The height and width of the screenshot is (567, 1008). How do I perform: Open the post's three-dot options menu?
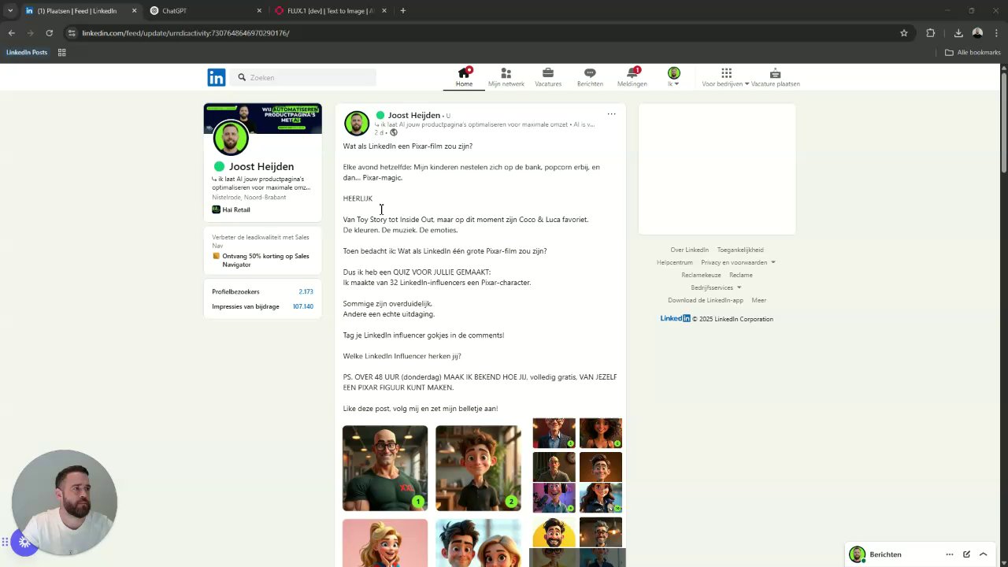pyautogui.click(x=611, y=114)
